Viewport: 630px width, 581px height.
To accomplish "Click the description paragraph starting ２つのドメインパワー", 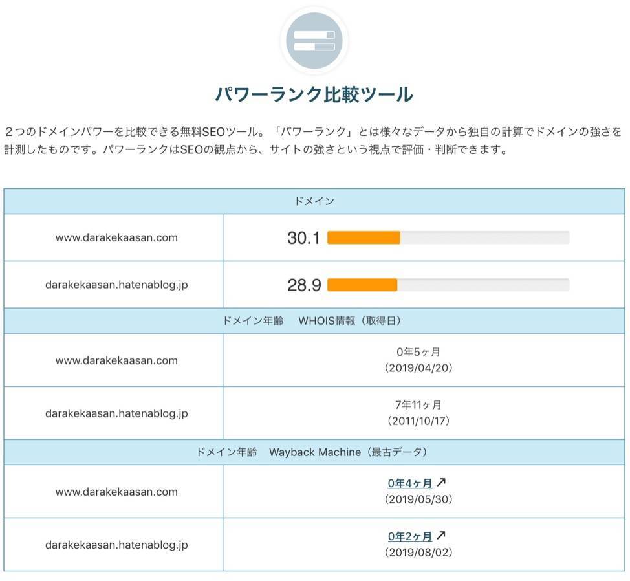I will (x=314, y=140).
